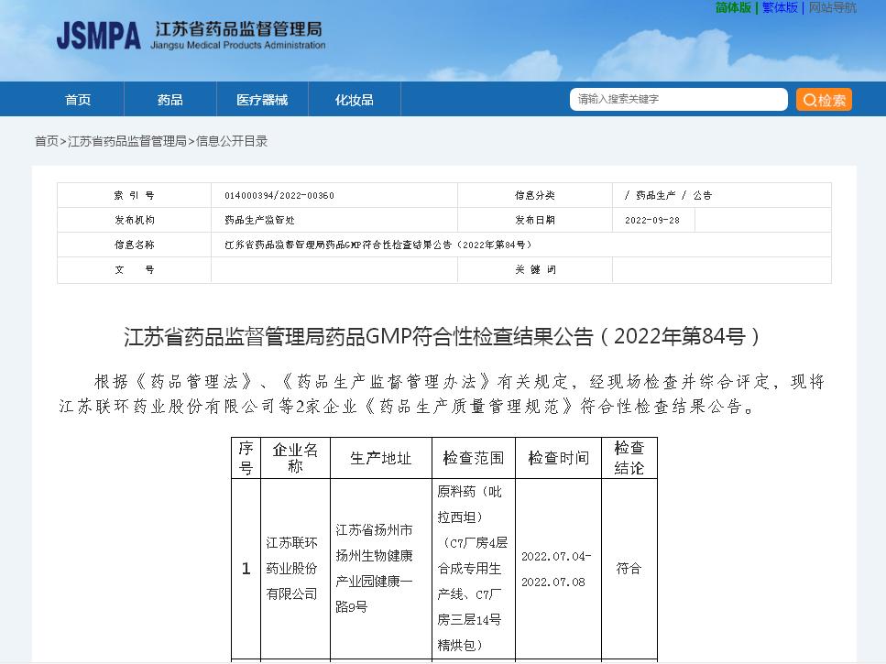The width and height of the screenshot is (886, 664).
Task: Open the 化妆品 navigation menu item
Action: (355, 99)
